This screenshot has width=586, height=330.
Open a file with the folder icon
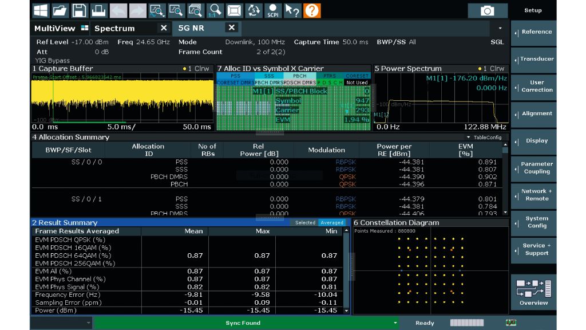tap(60, 10)
